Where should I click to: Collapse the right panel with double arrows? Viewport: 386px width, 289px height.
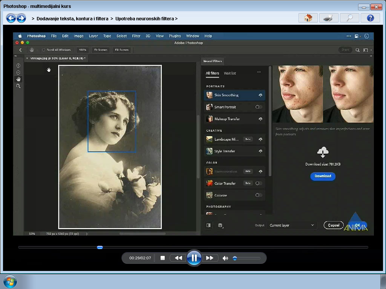tap(371, 56)
